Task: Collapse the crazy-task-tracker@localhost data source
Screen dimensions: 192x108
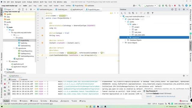Action: point(121,16)
